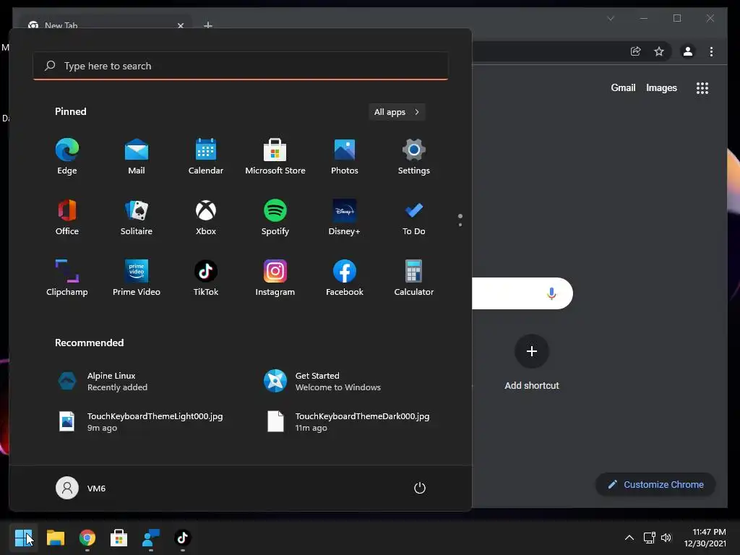This screenshot has width=740, height=555.
Task: Open the Google apps grid
Action: 702,88
